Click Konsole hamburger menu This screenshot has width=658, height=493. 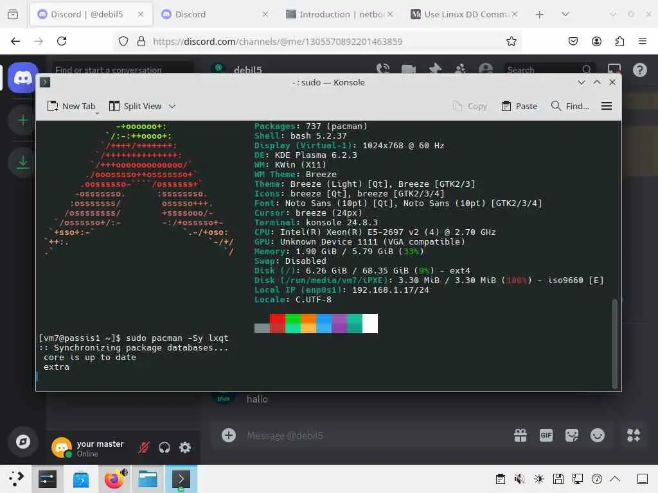tap(607, 106)
